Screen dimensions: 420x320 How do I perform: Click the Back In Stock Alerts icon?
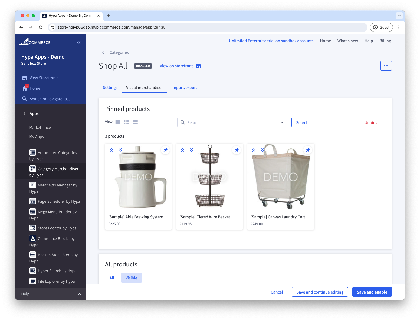pos(33,255)
